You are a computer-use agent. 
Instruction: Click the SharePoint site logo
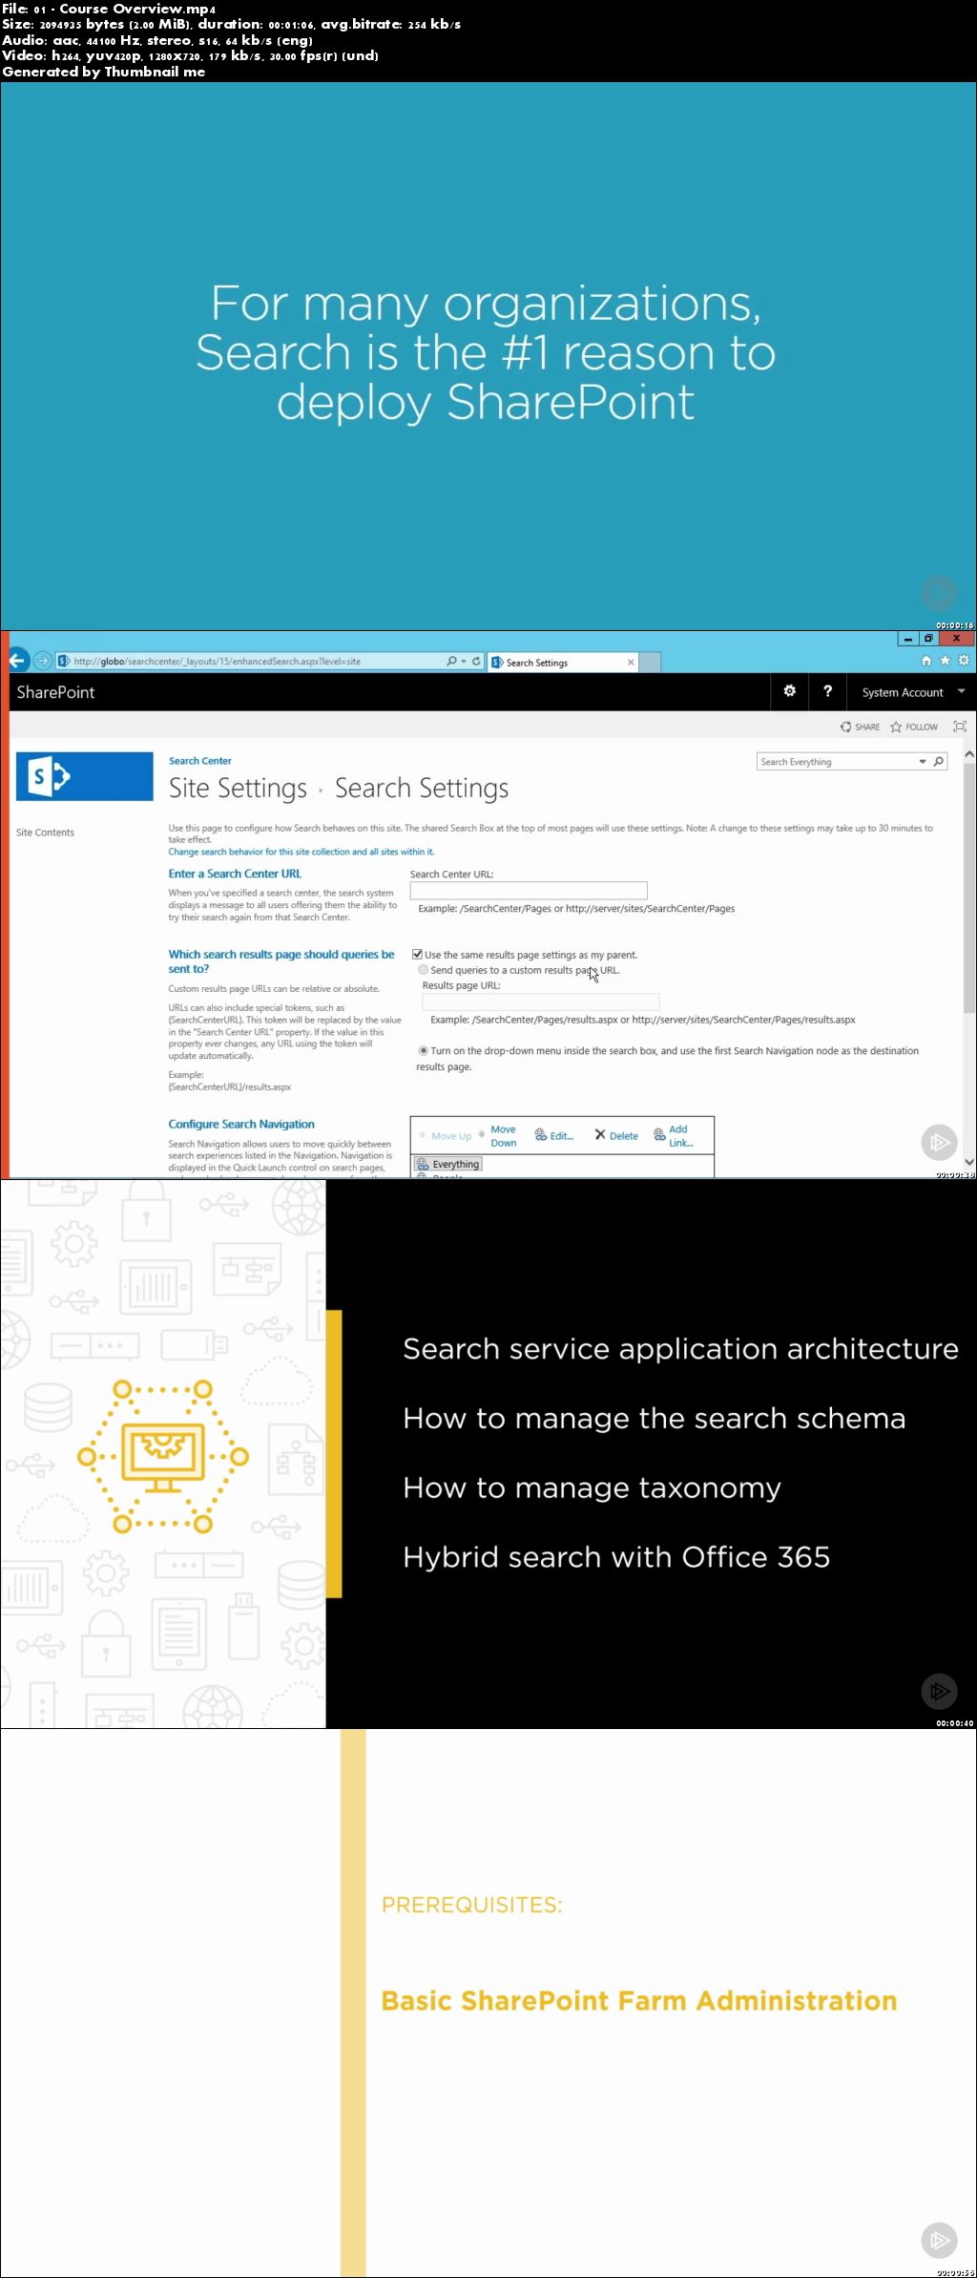pos(85,776)
